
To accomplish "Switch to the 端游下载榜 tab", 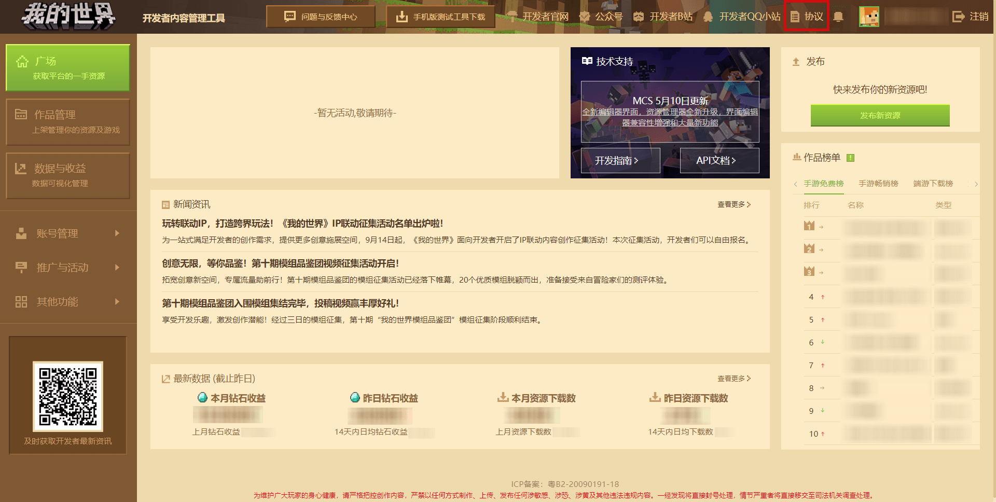I will pyautogui.click(x=933, y=184).
